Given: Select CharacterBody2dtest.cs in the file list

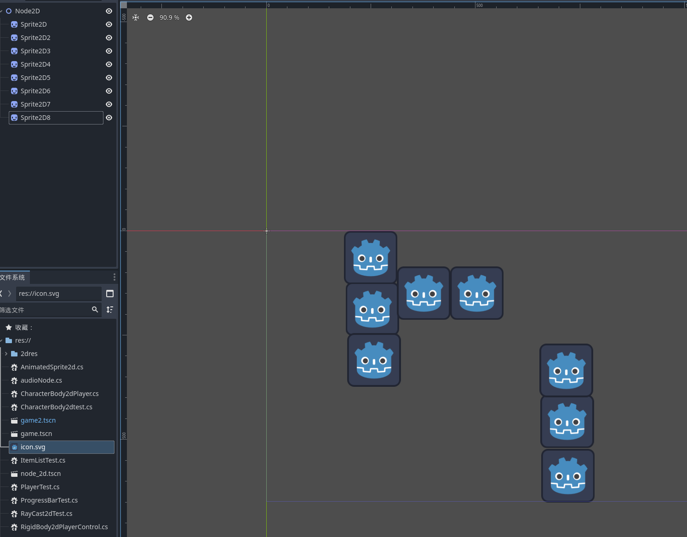Looking at the screenshot, I should 57,407.
